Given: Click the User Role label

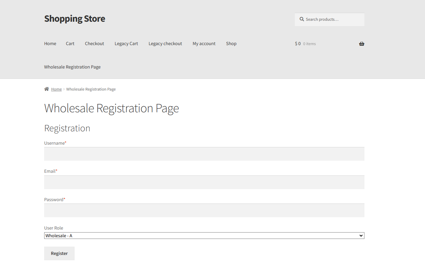Looking at the screenshot, I should (54, 228).
